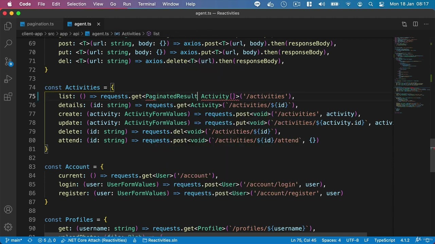The width and height of the screenshot is (435, 244).
Task: Select the agent.ts editor tab
Action: pyautogui.click(x=83, y=24)
